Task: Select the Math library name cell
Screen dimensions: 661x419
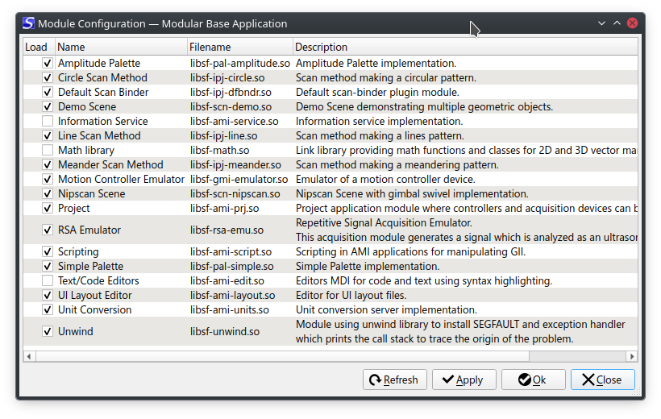Action: [x=122, y=150]
